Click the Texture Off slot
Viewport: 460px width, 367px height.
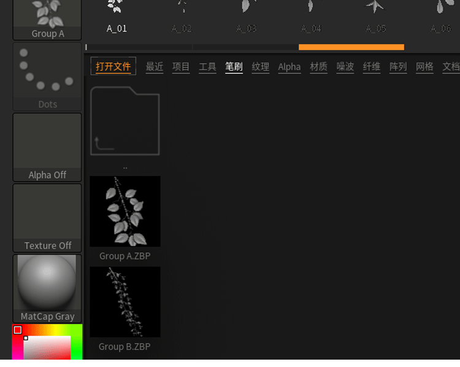tap(47, 217)
